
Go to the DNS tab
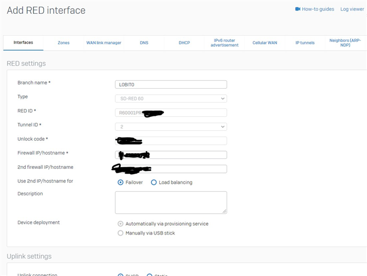tap(144, 43)
